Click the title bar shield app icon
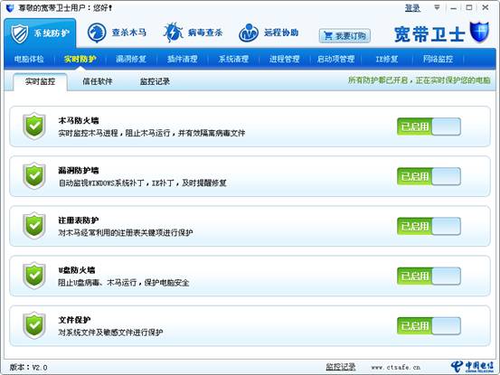 pos(10,8)
